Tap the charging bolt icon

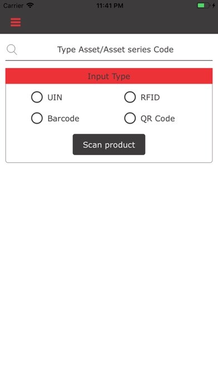click(x=214, y=5)
